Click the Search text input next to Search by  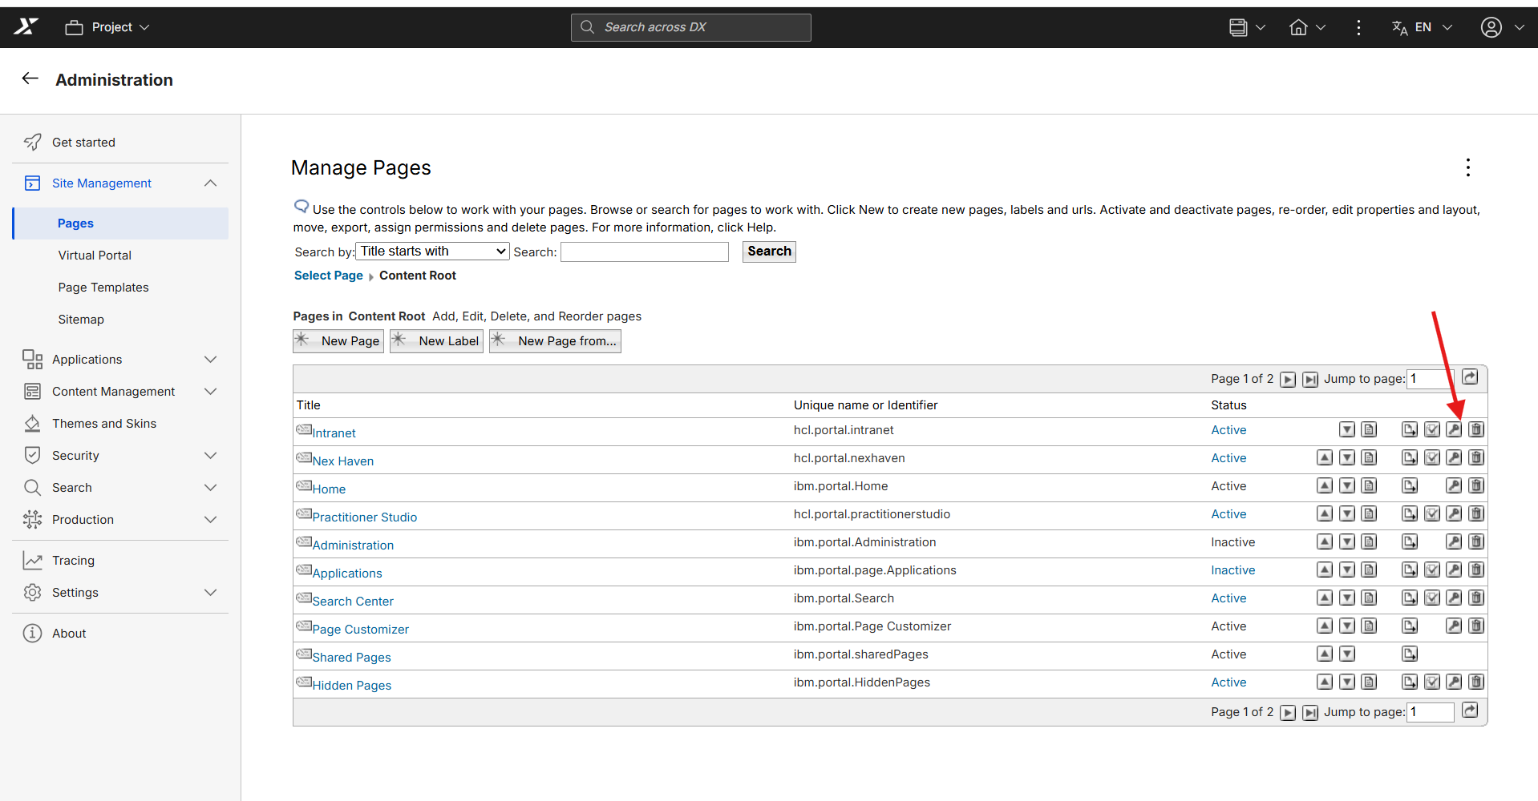click(645, 252)
